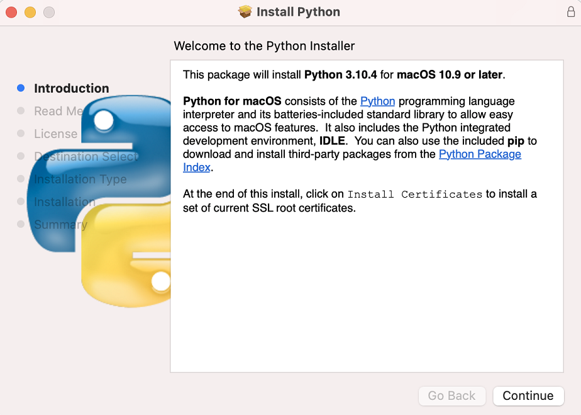Click the Install Python window title
Viewport: 581px width, 415px height.
pos(298,11)
